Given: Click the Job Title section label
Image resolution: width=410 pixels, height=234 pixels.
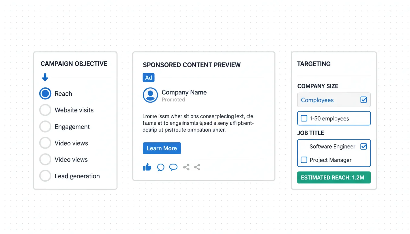Looking at the screenshot, I should (311, 133).
